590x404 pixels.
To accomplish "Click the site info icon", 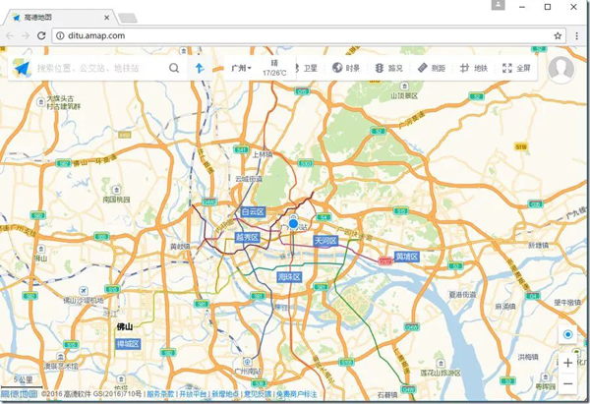I will pos(60,35).
